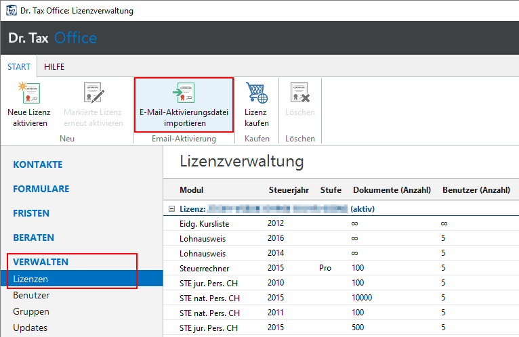Select the Eidg. Kursliste row
The width and height of the screenshot is (519, 337).
pyautogui.click(x=341, y=223)
